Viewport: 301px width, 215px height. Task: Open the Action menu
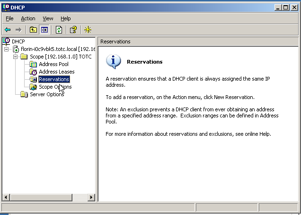[x=28, y=18]
